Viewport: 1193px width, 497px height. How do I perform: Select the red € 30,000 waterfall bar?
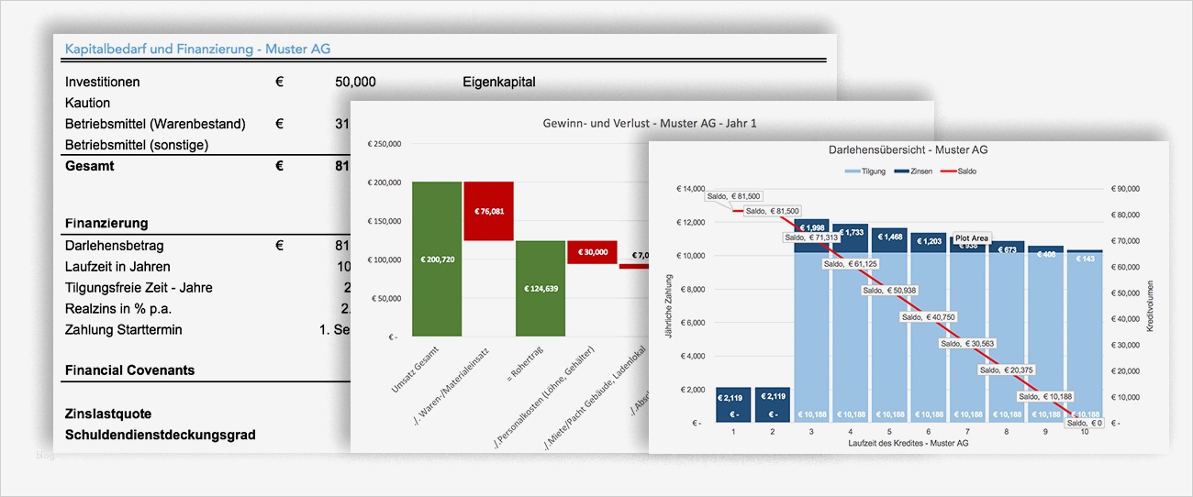click(x=592, y=252)
